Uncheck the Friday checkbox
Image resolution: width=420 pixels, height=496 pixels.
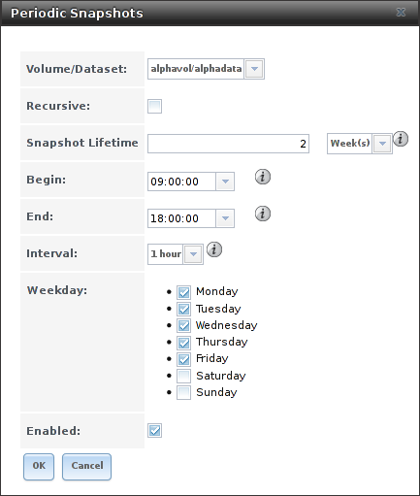(x=183, y=359)
